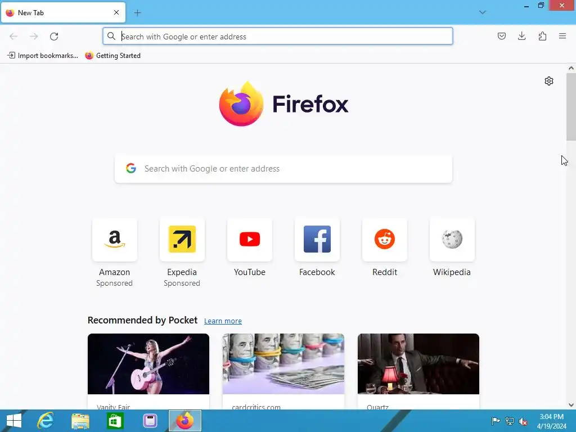Click the scrollbar down arrow

click(x=571, y=405)
